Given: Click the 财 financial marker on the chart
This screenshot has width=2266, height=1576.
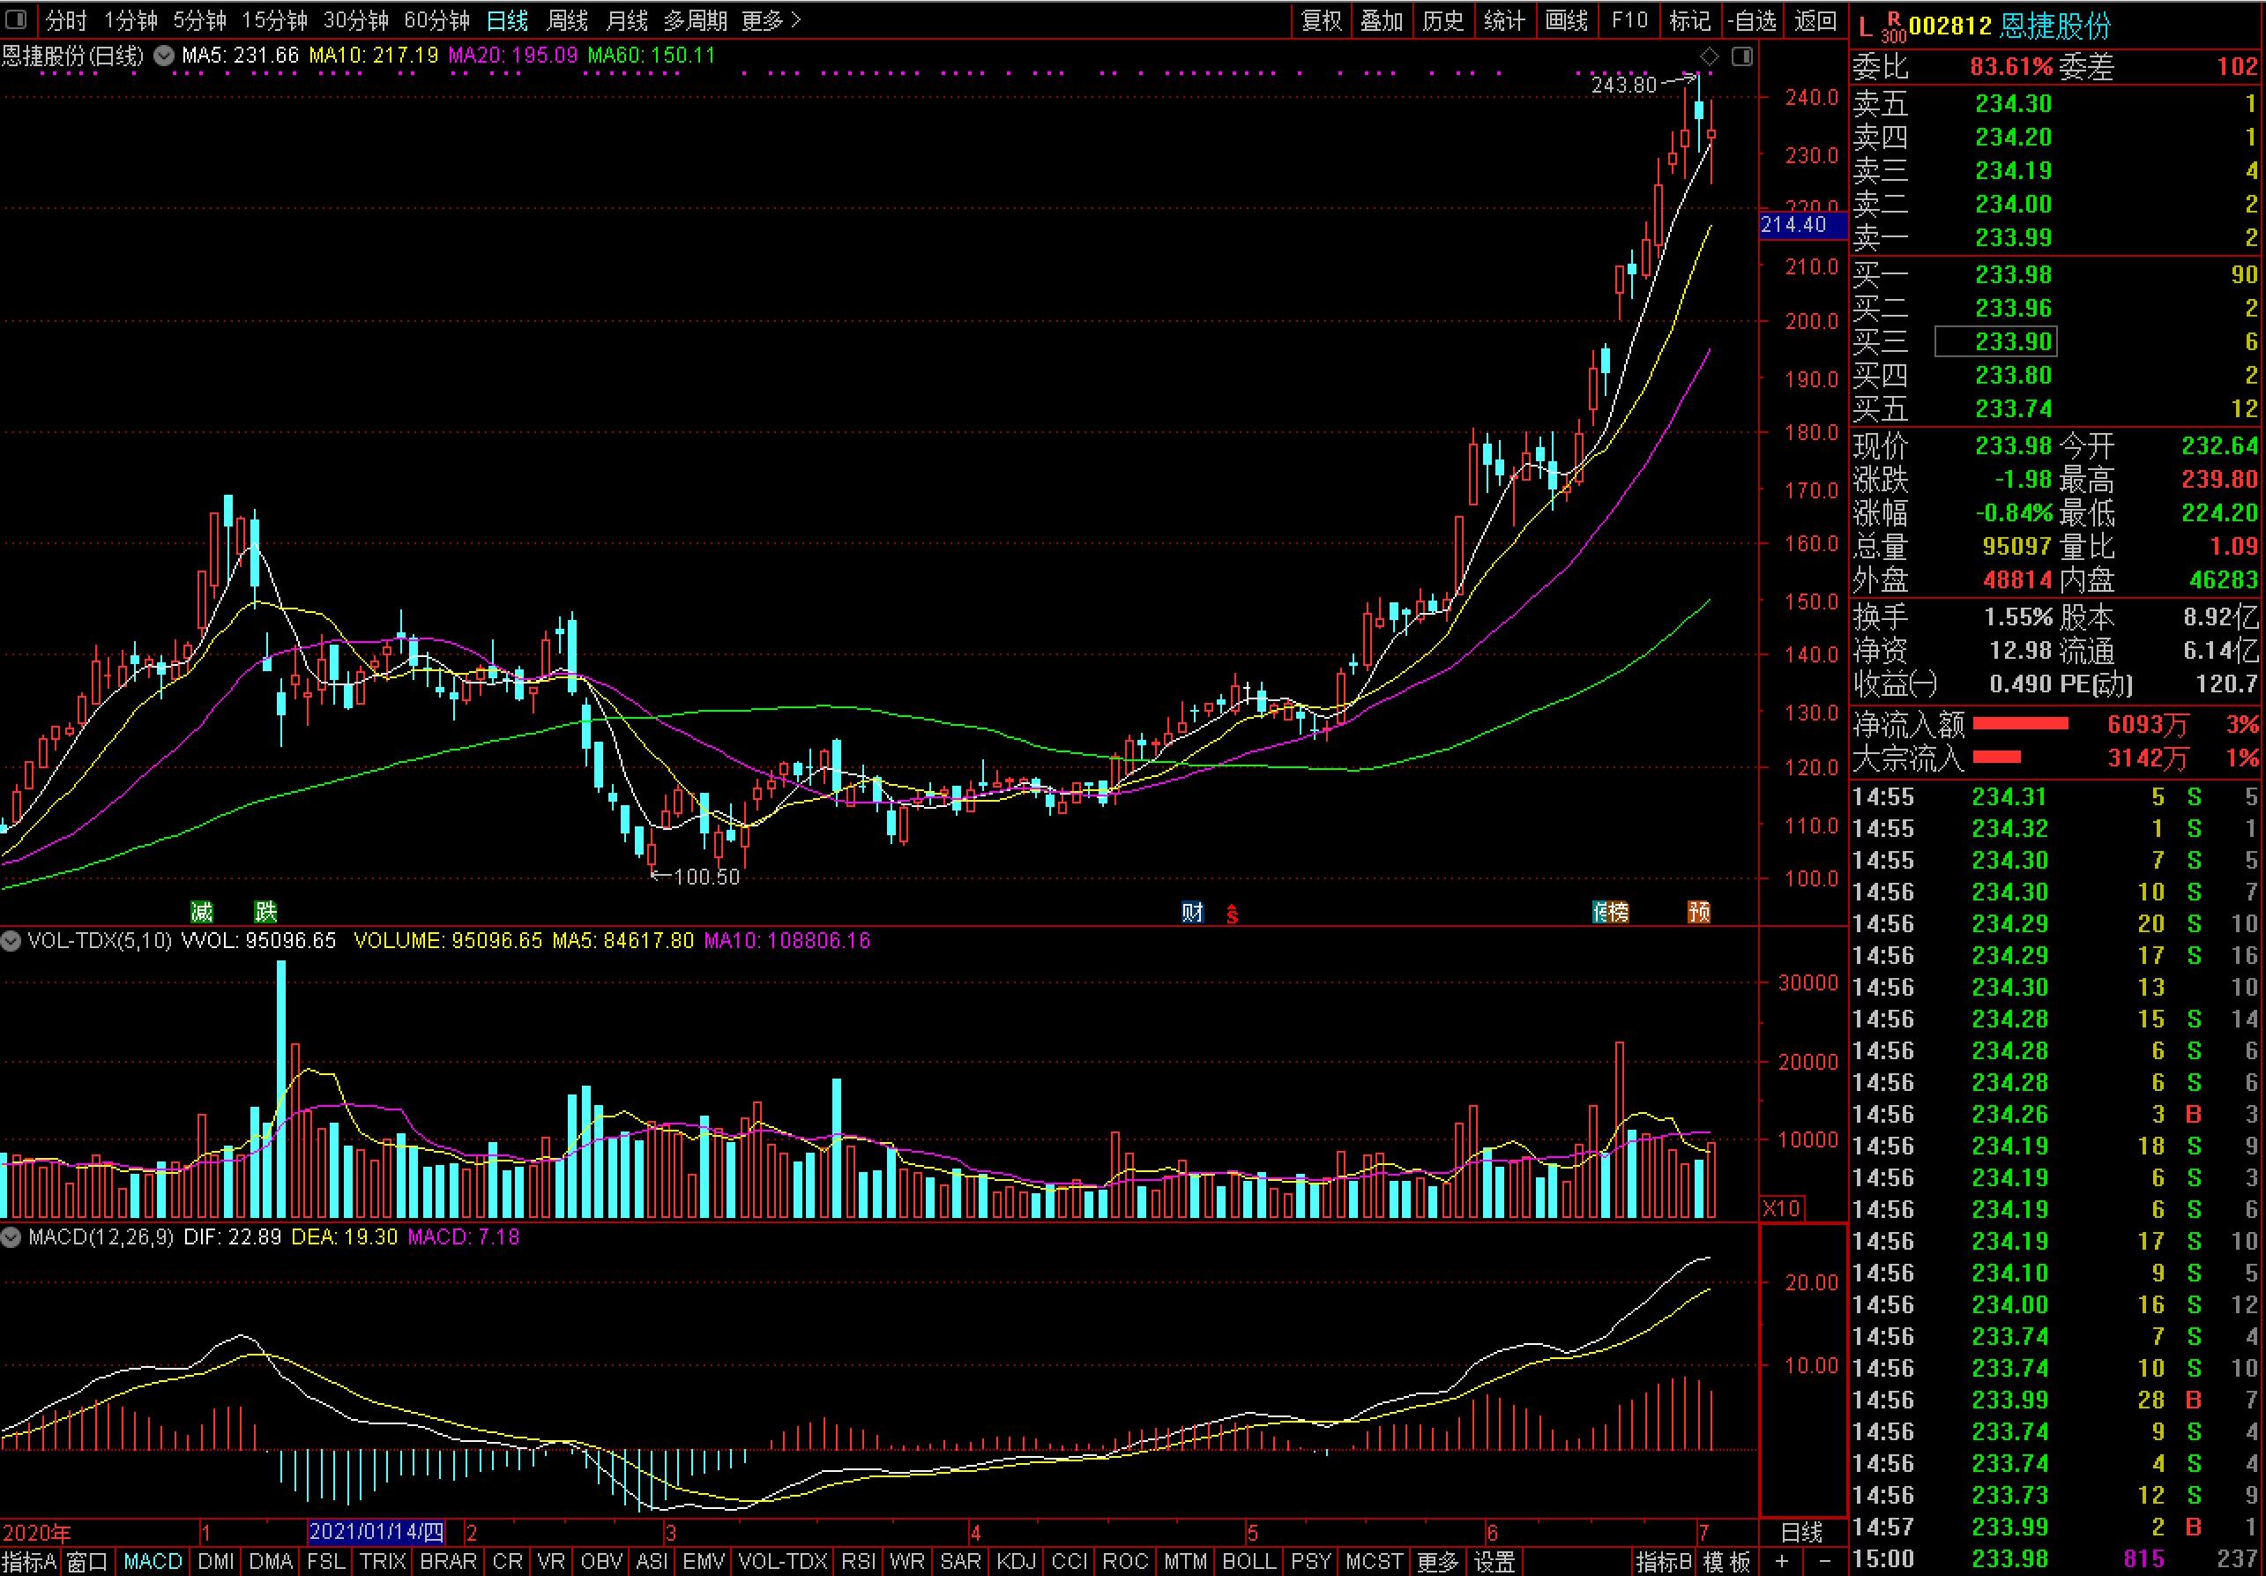Looking at the screenshot, I should [x=1192, y=911].
